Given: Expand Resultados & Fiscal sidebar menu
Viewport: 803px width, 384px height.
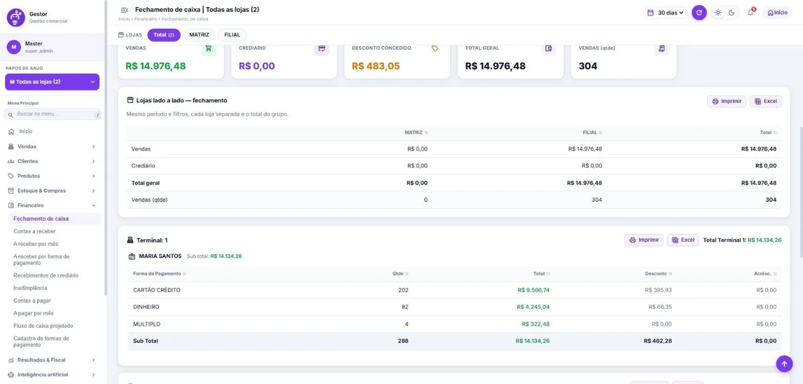Looking at the screenshot, I should (x=52, y=360).
